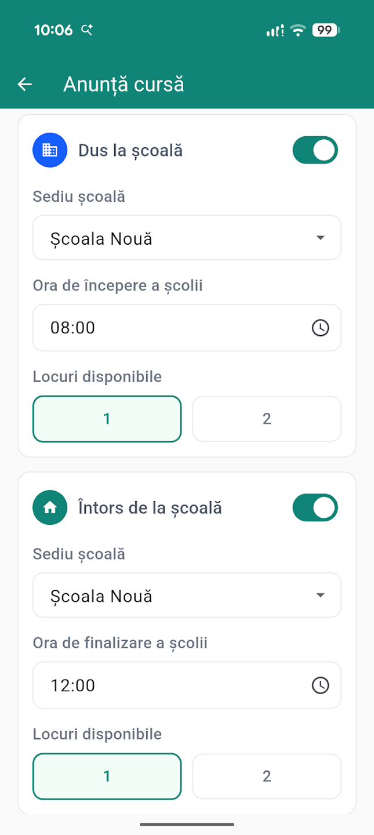Tap the blue building icon for Dus la școală
Image resolution: width=374 pixels, height=835 pixels.
[x=50, y=151]
